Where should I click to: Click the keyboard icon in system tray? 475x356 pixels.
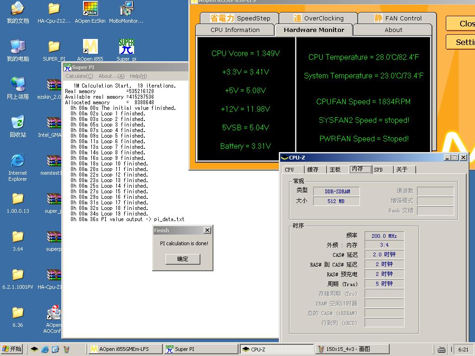click(442, 350)
